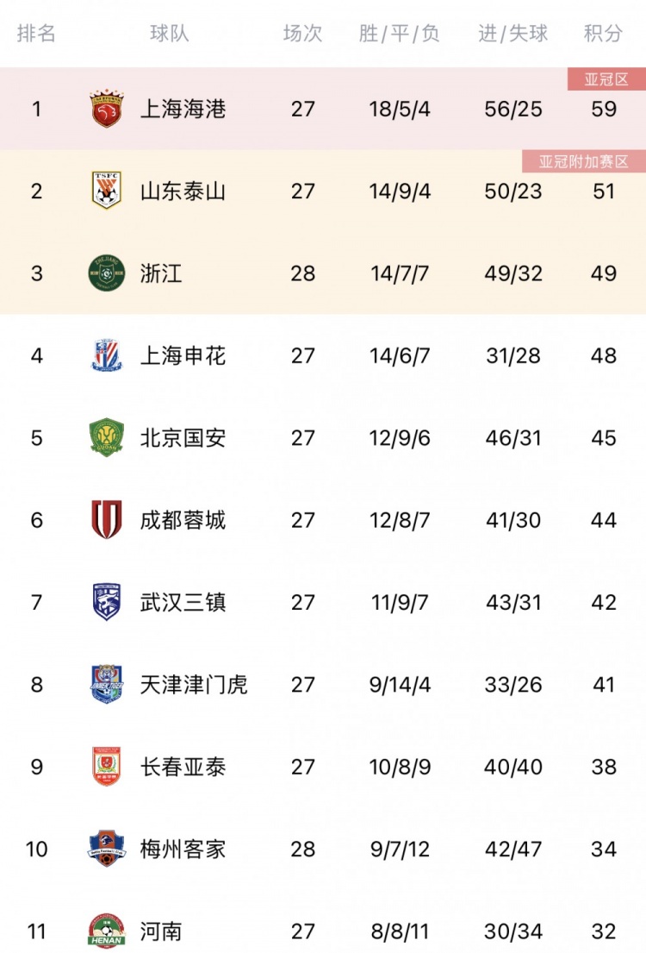Select the 胜/平/负 column header

pyautogui.click(x=400, y=33)
